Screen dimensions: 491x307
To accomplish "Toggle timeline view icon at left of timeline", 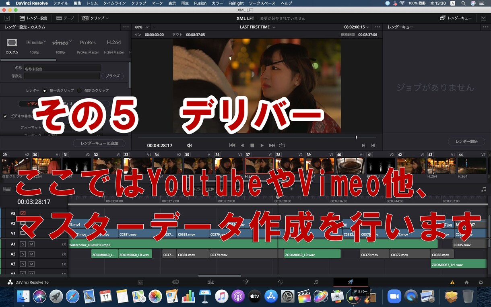I will coord(7,189).
